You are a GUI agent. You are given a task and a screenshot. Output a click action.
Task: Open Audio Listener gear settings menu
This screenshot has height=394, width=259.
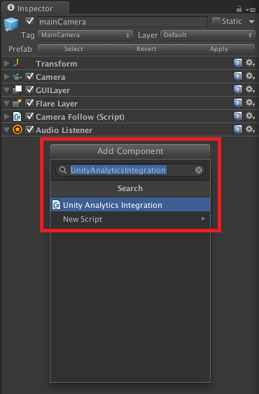click(x=250, y=129)
